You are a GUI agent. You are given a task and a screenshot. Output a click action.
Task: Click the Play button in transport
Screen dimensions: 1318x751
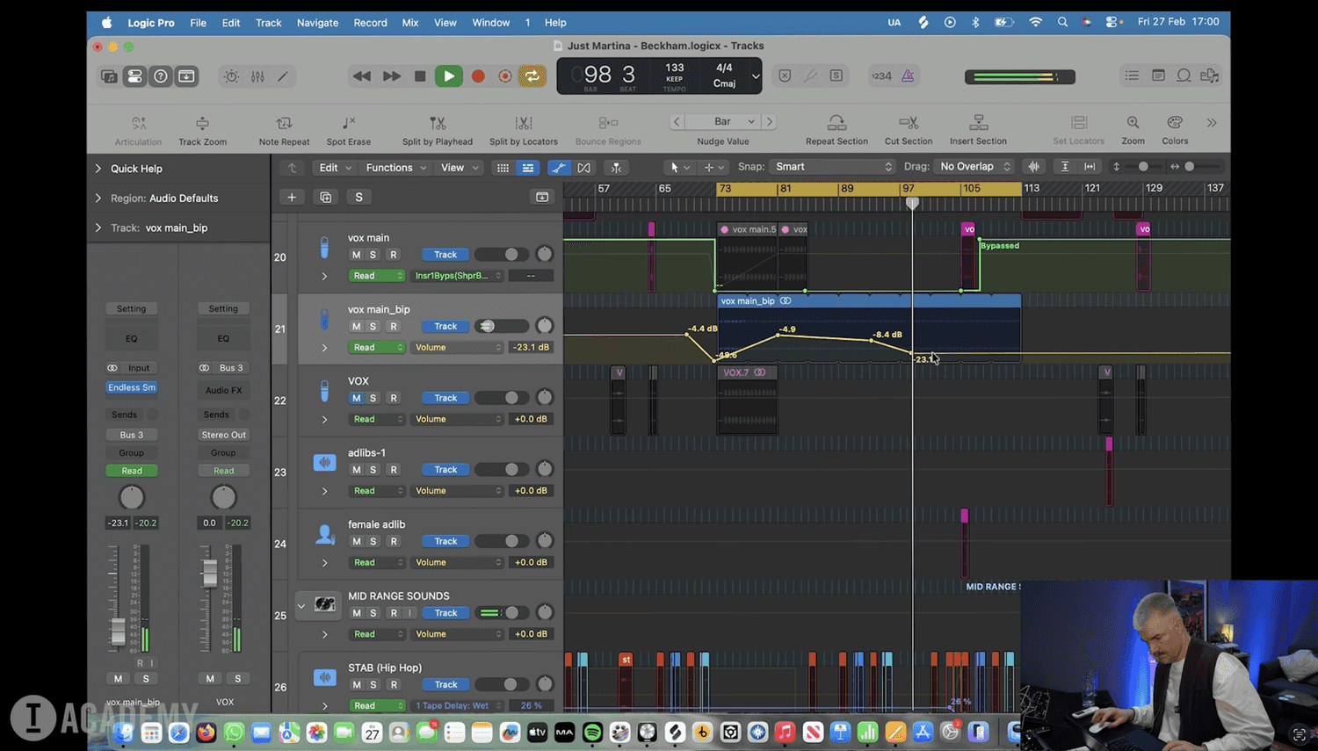[448, 76]
